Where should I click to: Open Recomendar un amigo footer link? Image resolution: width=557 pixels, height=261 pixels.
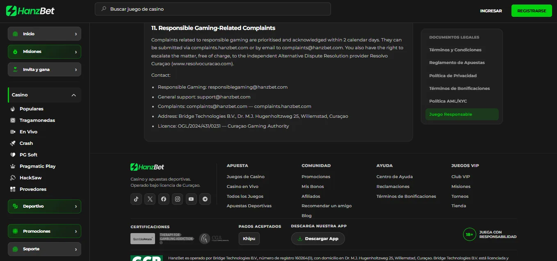click(x=326, y=206)
